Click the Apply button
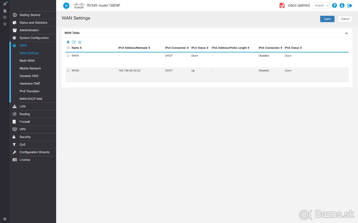The image size is (358, 223). coord(327,19)
